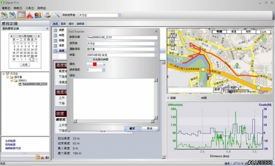Click the first import track toolbar icon
Image resolution: width=275 pixels, height=166 pixels.
point(4,15)
